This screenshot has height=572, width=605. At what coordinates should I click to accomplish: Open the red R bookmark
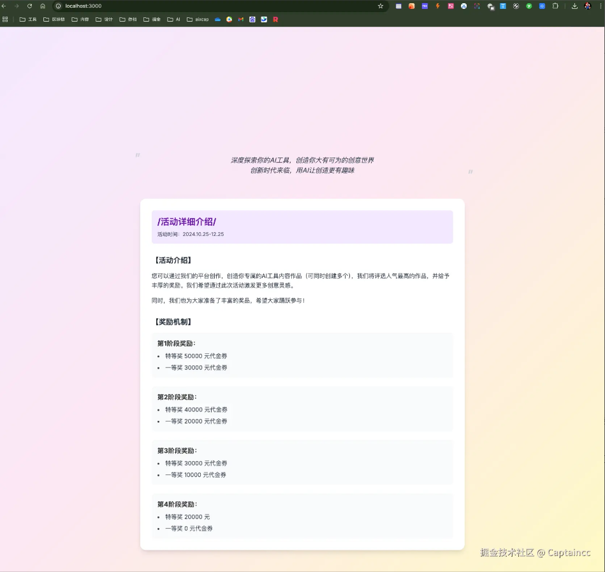(275, 19)
